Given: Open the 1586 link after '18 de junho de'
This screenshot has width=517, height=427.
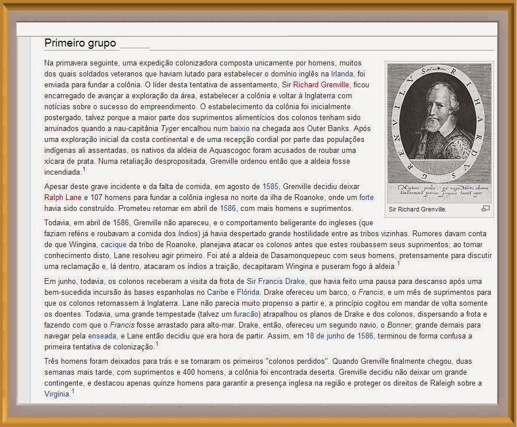Looking at the screenshot, I should pyautogui.click(x=365, y=336).
